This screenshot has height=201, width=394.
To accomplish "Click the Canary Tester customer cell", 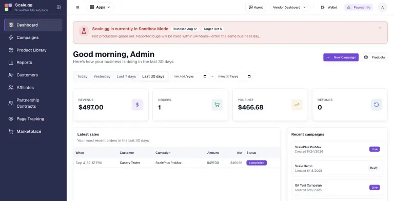I will click(130, 163).
